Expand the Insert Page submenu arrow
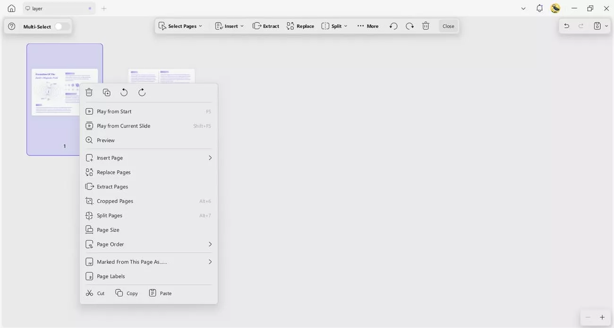 click(210, 158)
